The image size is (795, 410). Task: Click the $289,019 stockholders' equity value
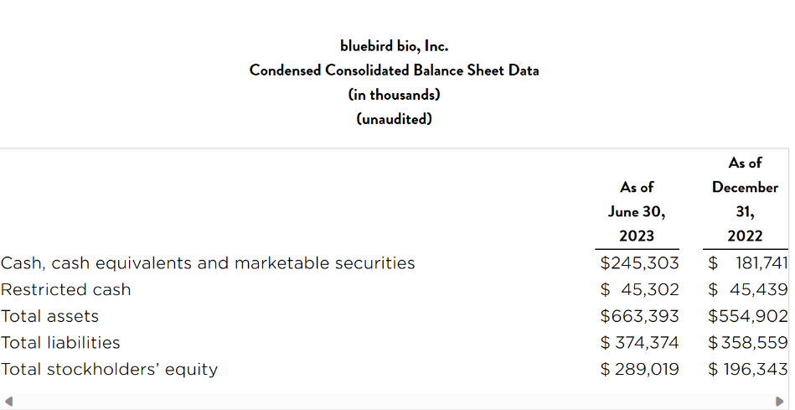click(640, 370)
